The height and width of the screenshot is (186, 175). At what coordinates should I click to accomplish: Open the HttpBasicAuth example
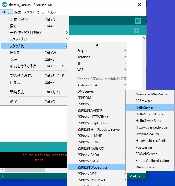tap(150, 134)
